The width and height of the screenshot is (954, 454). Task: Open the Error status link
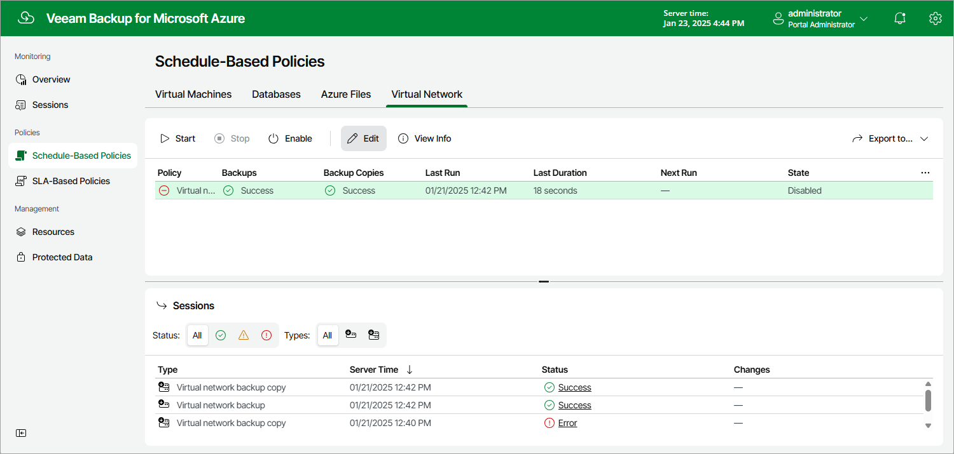[568, 423]
